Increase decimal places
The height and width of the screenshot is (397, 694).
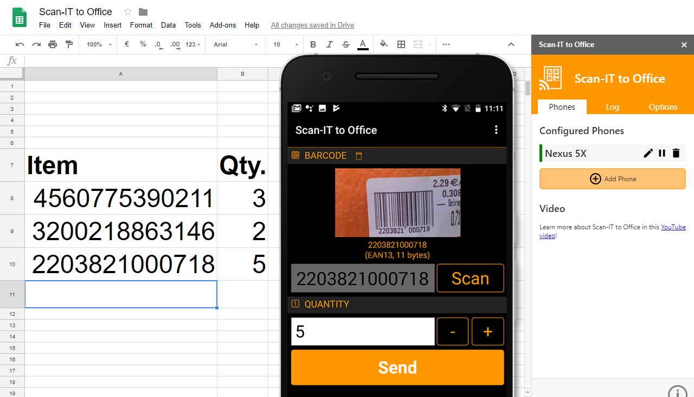[x=175, y=44]
